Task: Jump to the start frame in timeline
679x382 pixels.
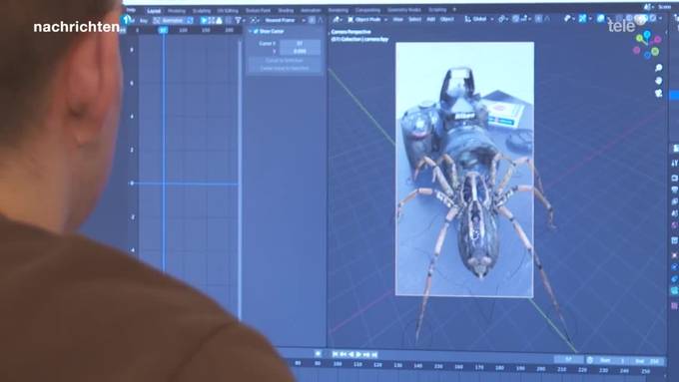Action: 336,354
